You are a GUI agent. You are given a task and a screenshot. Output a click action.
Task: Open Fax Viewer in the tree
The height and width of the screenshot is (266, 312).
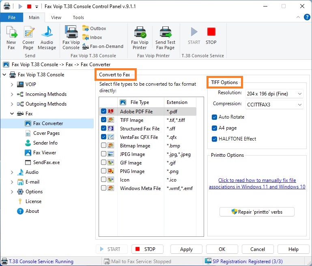(x=41, y=153)
